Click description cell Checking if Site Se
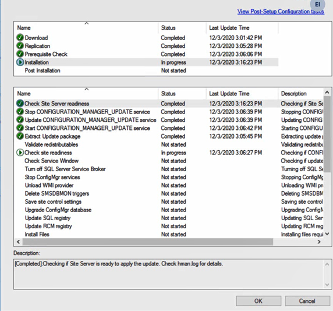 tap(302, 104)
